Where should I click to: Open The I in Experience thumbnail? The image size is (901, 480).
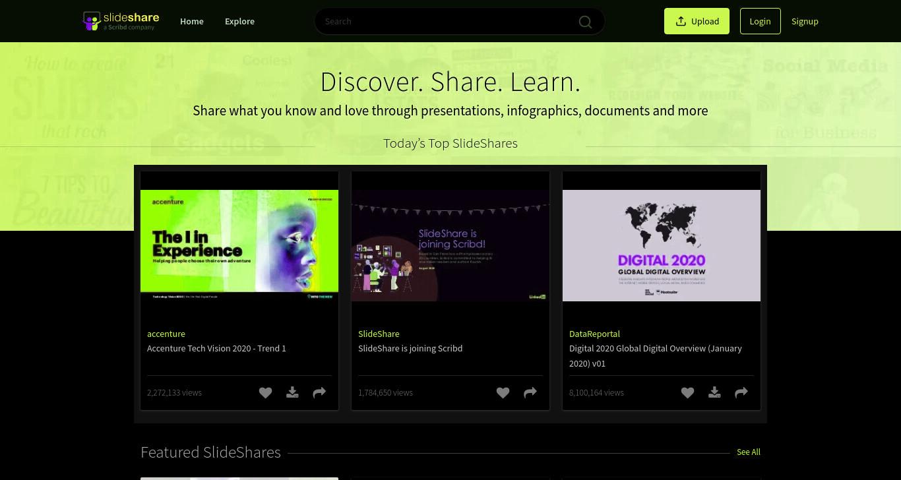pos(239,245)
